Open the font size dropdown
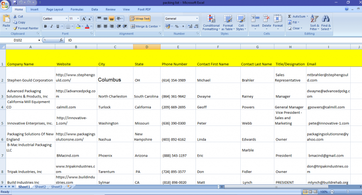This screenshot has width=362, height=195. coord(78,19)
